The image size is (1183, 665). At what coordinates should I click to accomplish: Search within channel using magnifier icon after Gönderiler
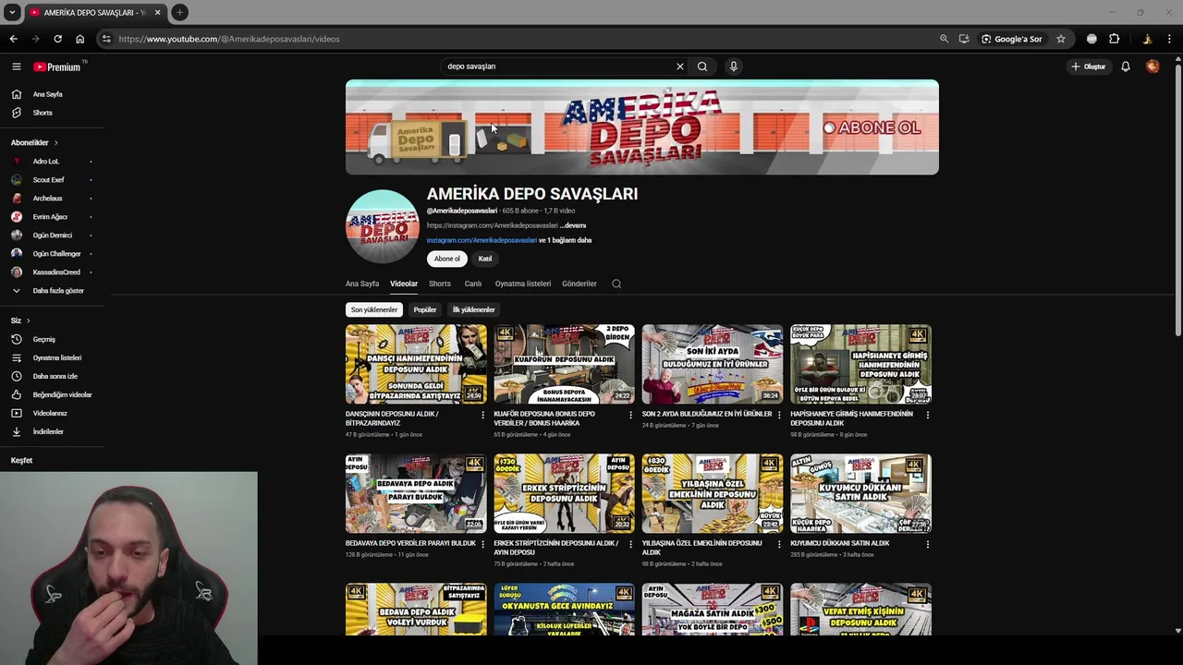[x=616, y=284]
